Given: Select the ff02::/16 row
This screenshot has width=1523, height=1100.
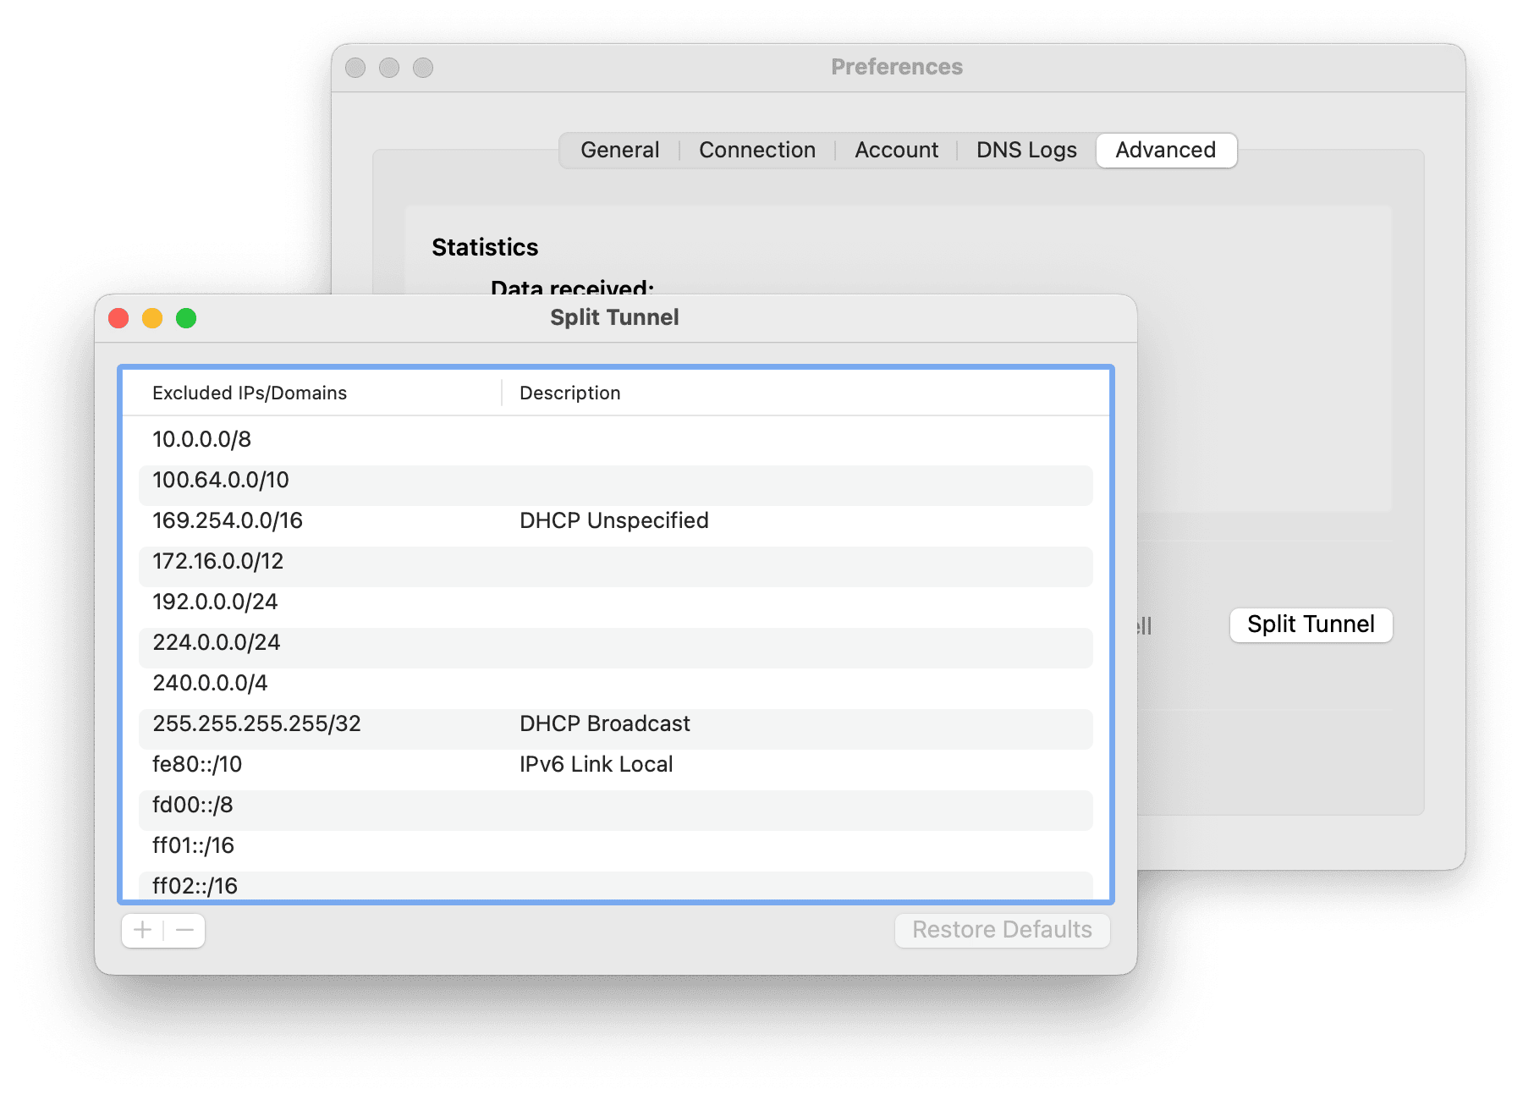Looking at the screenshot, I should (616, 886).
